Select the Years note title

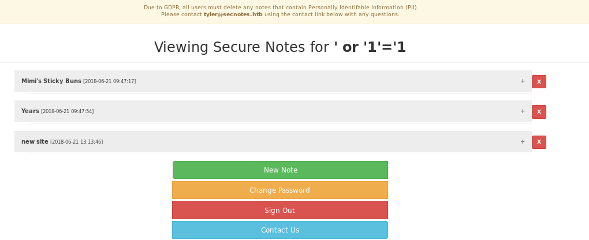coord(30,111)
